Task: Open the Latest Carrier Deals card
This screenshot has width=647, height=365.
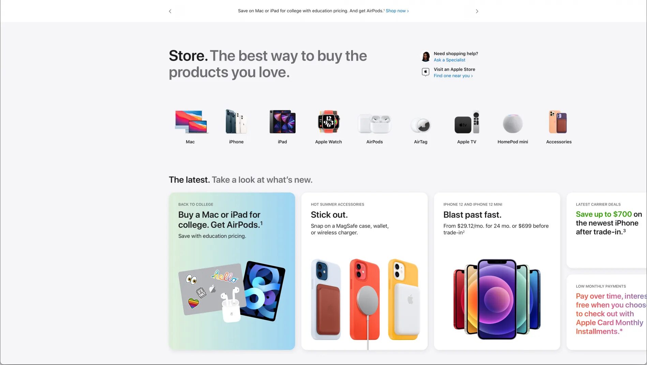Action: coord(607,230)
